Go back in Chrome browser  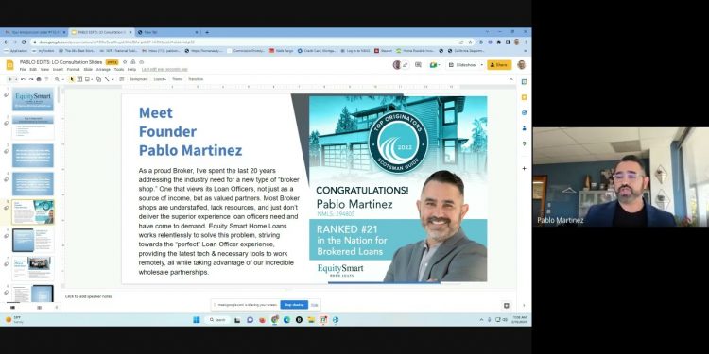coord(6,42)
